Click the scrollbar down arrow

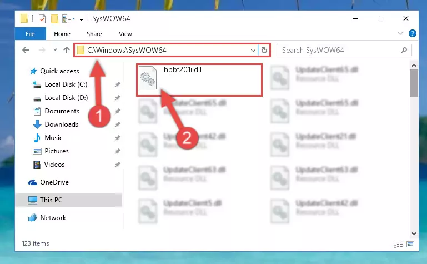coord(414,234)
